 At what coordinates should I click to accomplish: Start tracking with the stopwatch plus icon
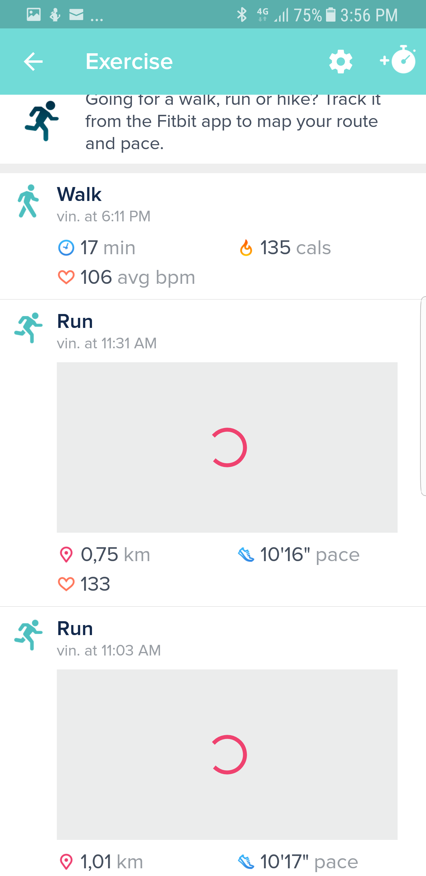(x=398, y=60)
